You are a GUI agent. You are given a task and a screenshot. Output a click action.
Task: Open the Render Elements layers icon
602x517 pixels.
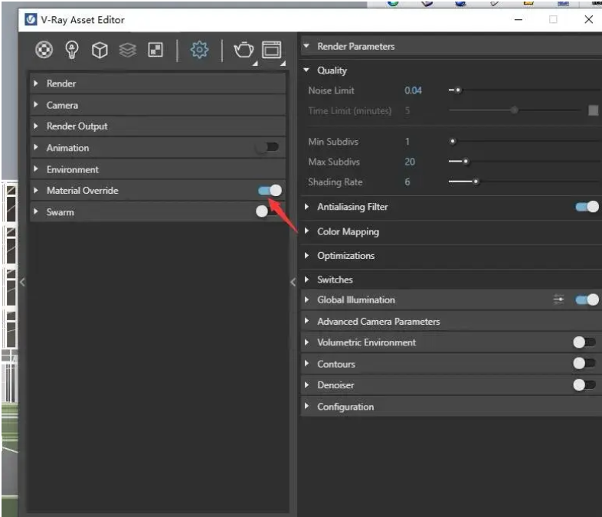click(127, 50)
